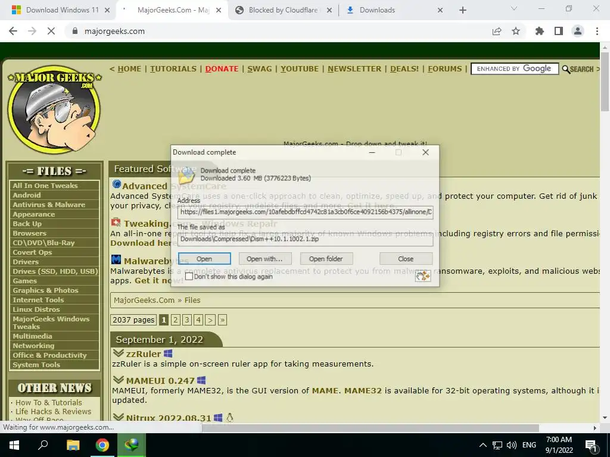Screen dimensions: 610x457
Task: Open Windows taskbar search
Action: coord(43,445)
